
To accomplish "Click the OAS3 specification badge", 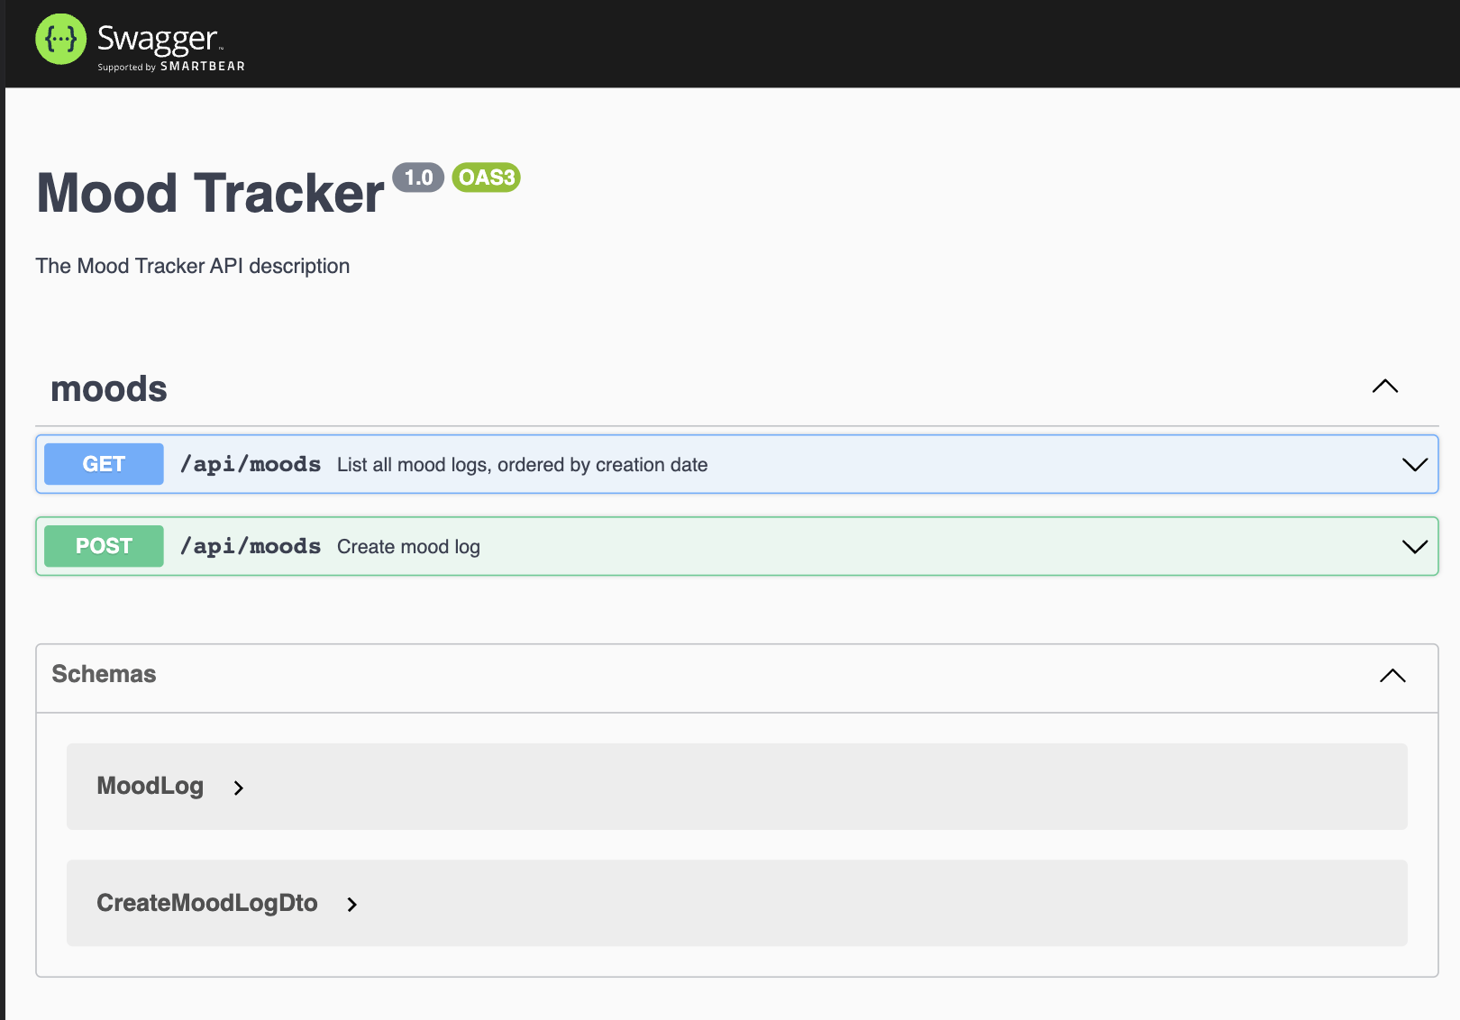I will (486, 178).
